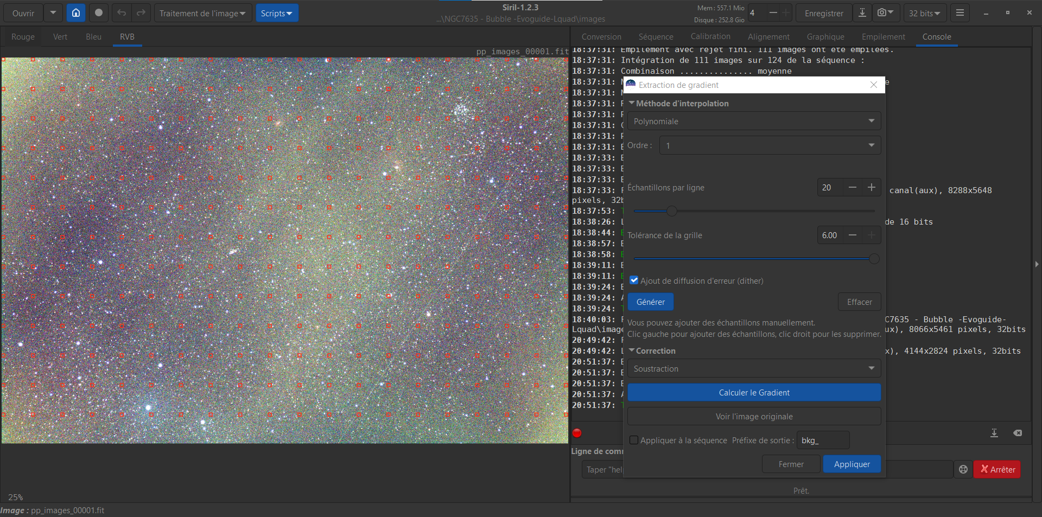Open the Polynomiale interpolation method dropdown

coord(753,121)
